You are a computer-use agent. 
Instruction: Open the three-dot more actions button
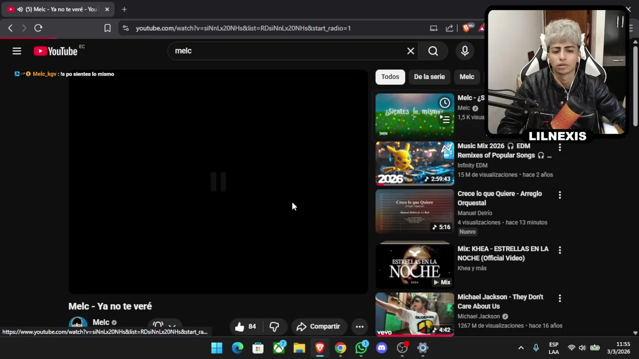pos(359,327)
